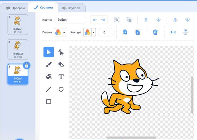Select the костим2 thumbnail
197x140 pixels.
tap(18, 50)
